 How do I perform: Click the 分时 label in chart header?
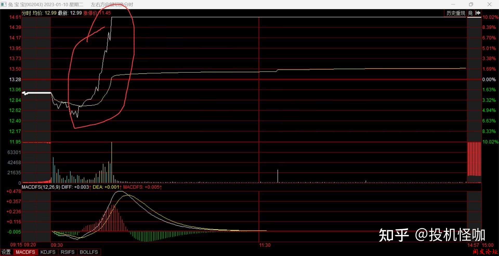(26, 13)
